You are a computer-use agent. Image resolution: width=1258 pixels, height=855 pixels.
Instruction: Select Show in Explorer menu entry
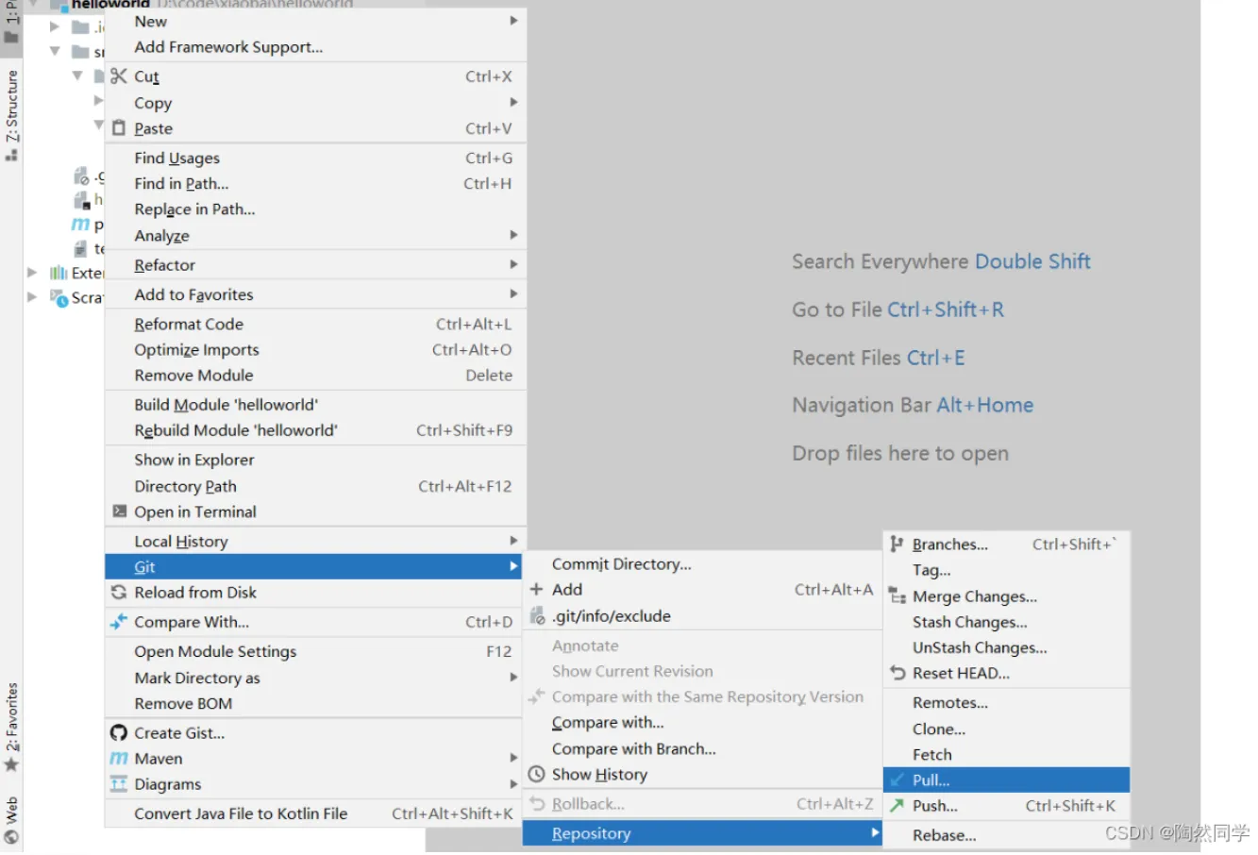coord(315,461)
